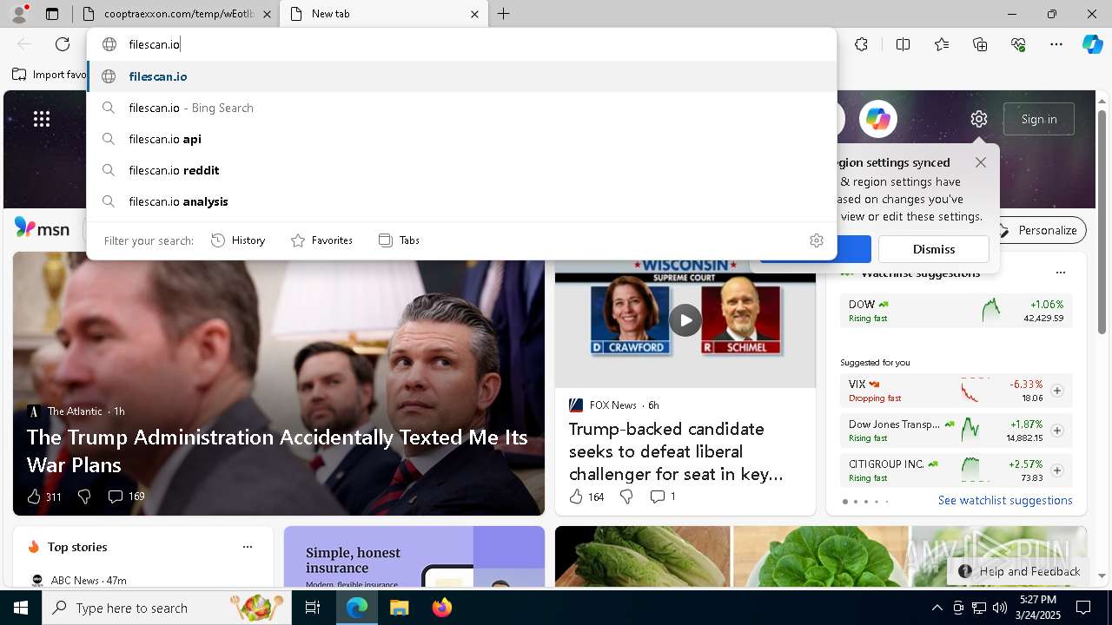Play the Wisconsin Supreme Court video
This screenshot has width=1112, height=625.
685,320
